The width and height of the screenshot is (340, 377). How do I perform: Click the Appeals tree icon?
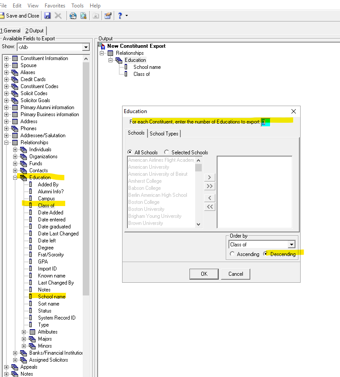click(14, 367)
